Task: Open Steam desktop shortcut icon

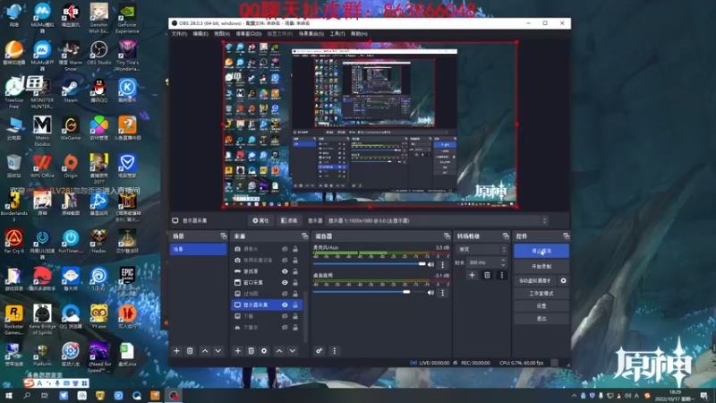Action: pos(71,90)
